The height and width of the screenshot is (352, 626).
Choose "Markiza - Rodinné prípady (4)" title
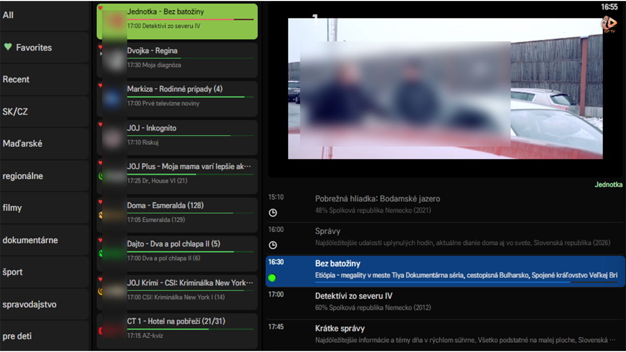175,89
